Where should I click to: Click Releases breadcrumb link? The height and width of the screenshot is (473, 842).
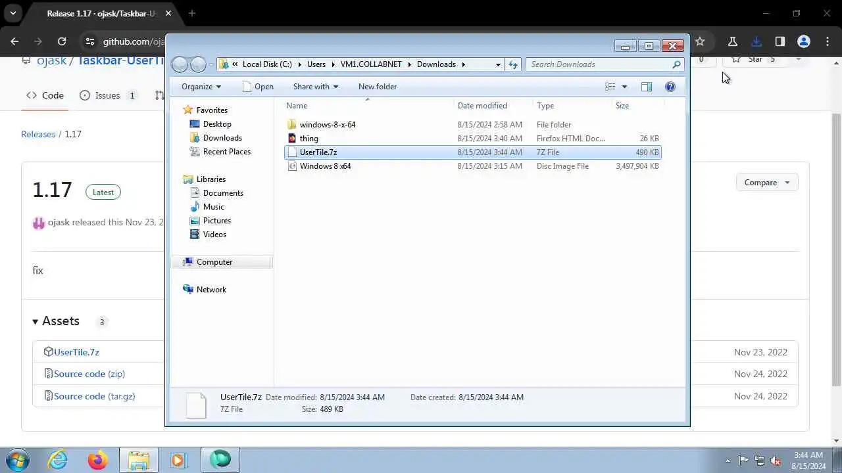coord(38,134)
